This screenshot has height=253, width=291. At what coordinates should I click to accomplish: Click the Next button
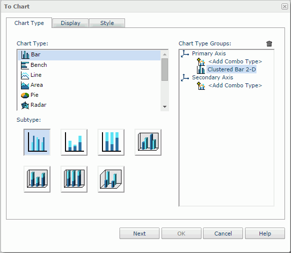pos(139,234)
